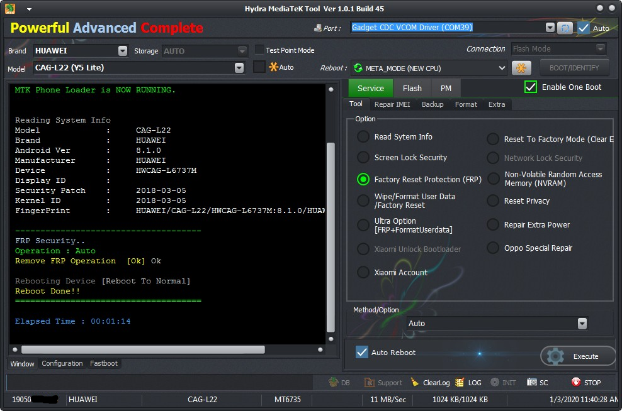This screenshot has height=411, width=622.
Task: Click the log scroll-up dot button
Action: point(331,89)
